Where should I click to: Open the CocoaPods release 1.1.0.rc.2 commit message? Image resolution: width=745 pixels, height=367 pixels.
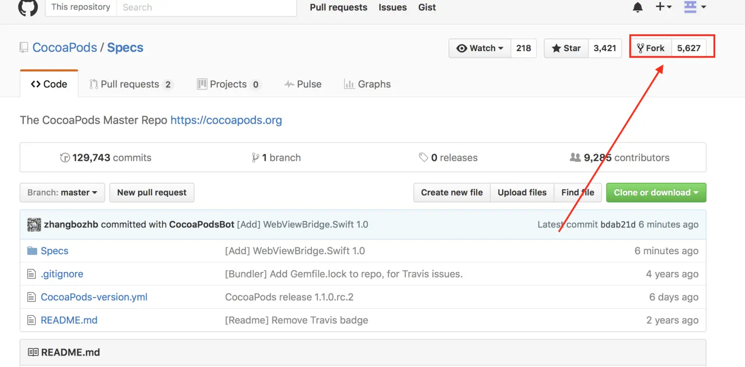click(x=290, y=297)
